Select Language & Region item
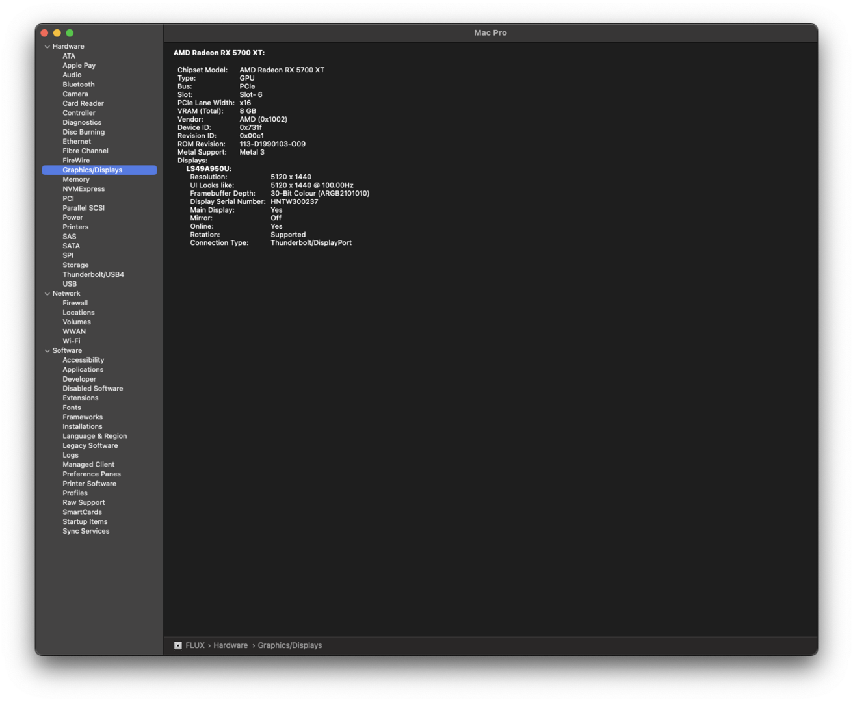853x702 pixels. point(94,436)
